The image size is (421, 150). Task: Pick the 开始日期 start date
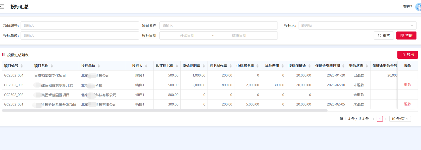[187, 35]
